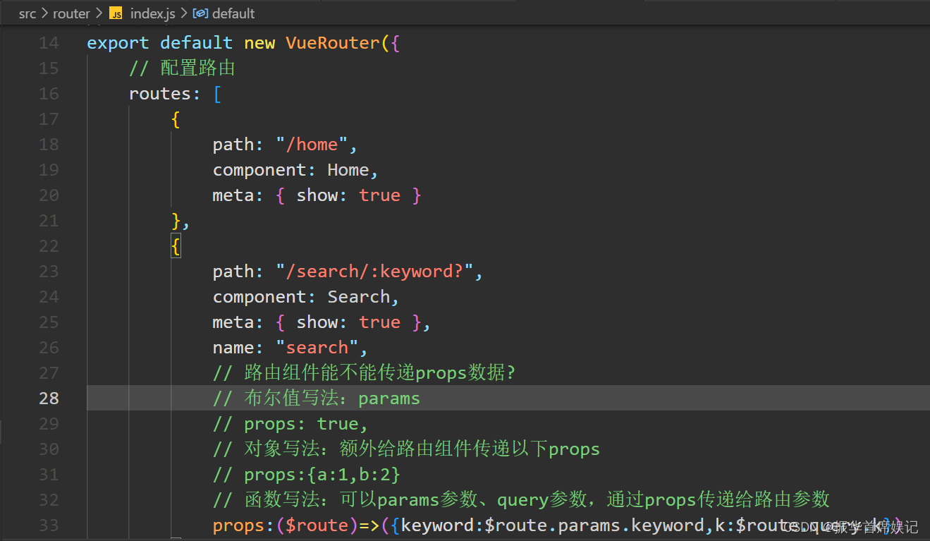Open the src breadcrumb segment
The height and width of the screenshot is (541, 930).
coord(27,13)
